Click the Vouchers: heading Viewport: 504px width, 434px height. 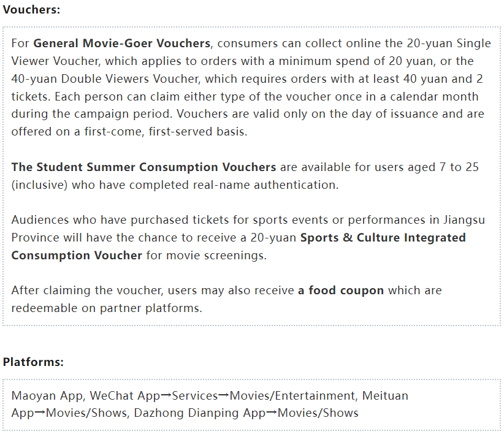31,10
